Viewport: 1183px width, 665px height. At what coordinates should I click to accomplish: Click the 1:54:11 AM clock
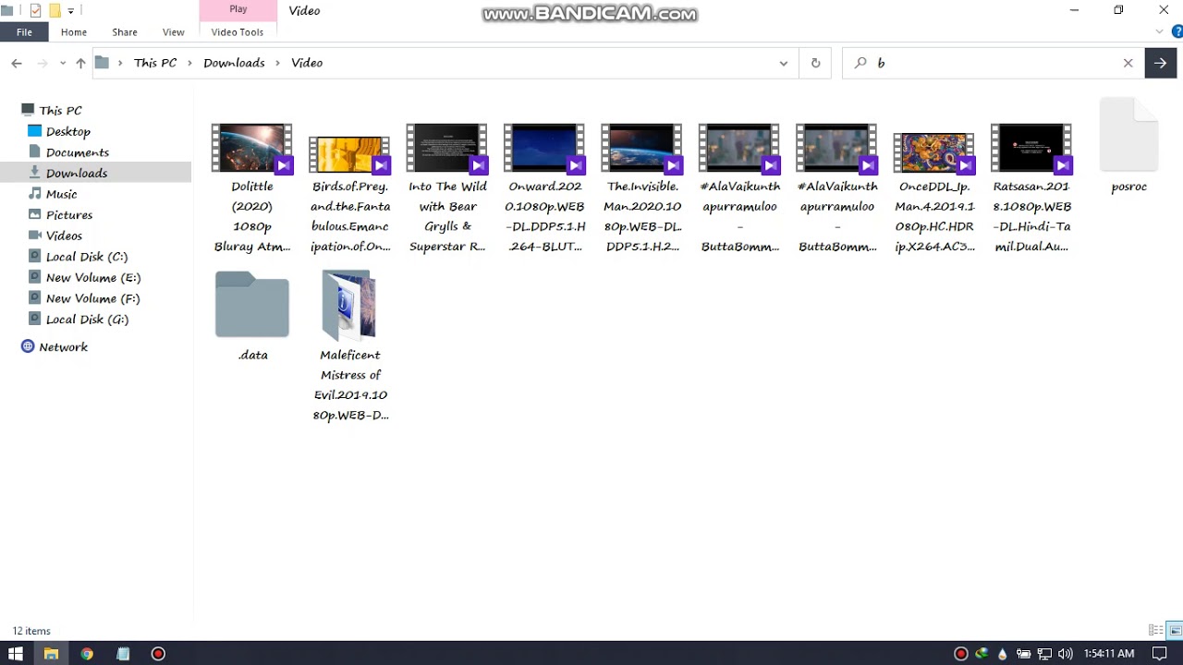tap(1109, 654)
